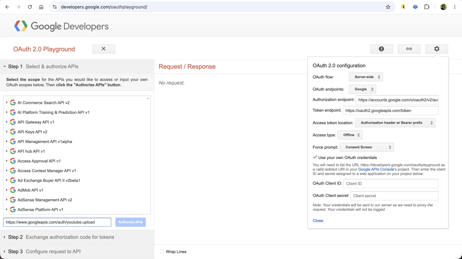The image size is (462, 259).
Task: Expand the AdSense Management API v2 item
Action: point(7,200)
